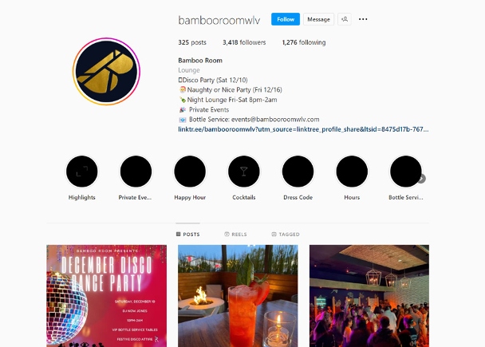The height and width of the screenshot is (347, 485).
Task: View the Bamboo Room profile picture story
Action: tap(106, 72)
